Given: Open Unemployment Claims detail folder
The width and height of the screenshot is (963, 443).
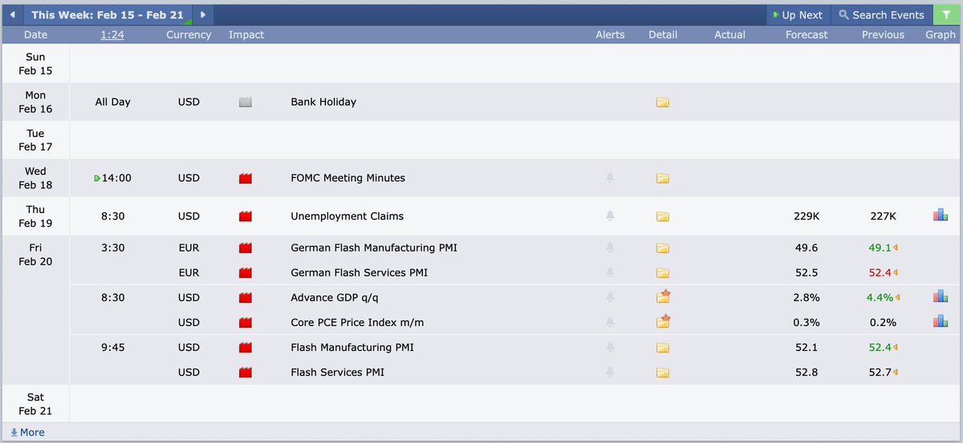Looking at the screenshot, I should [662, 215].
